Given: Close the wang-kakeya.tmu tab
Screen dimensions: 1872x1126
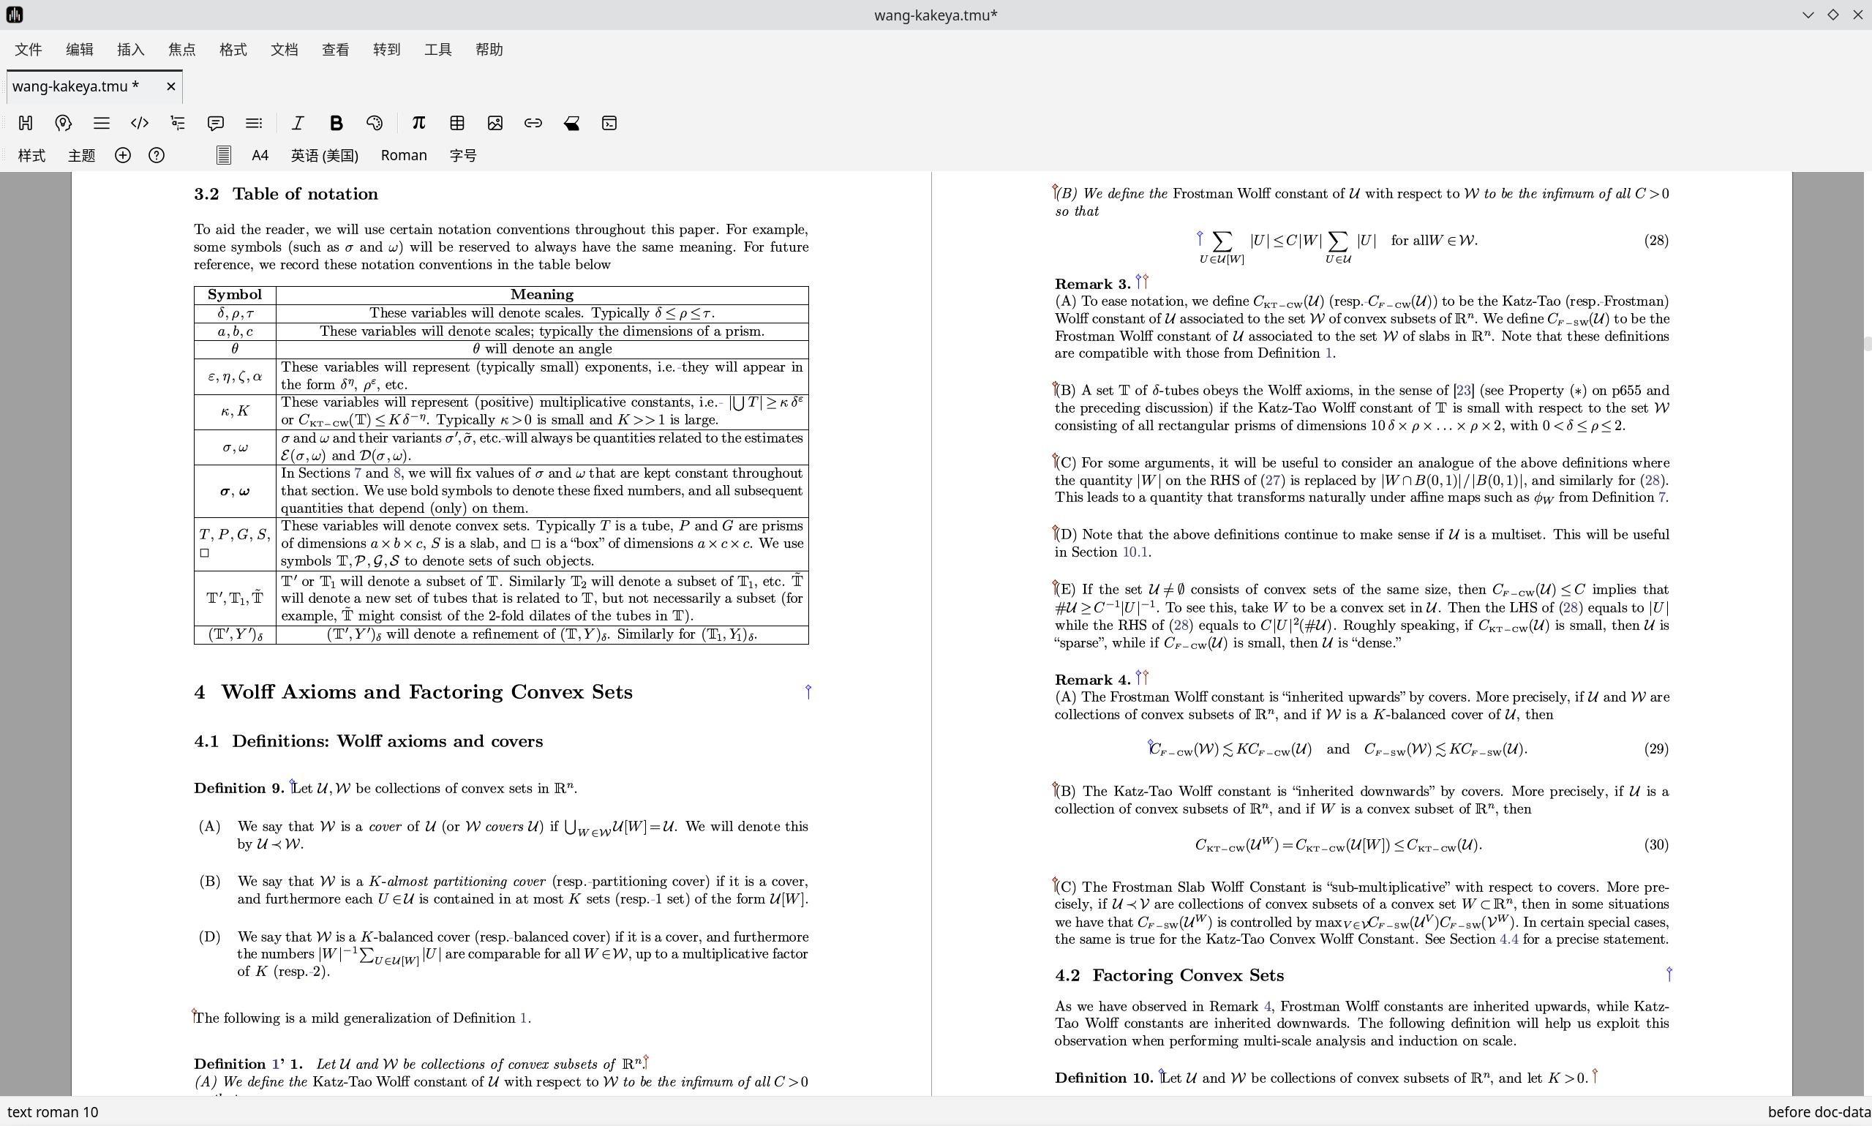Looking at the screenshot, I should (x=170, y=86).
